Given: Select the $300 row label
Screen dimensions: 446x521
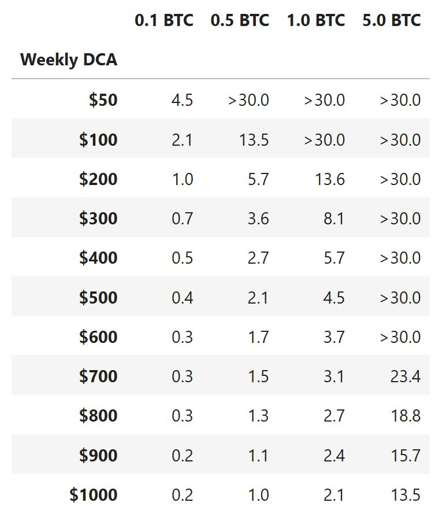Looking at the screenshot, I should pos(98,219).
